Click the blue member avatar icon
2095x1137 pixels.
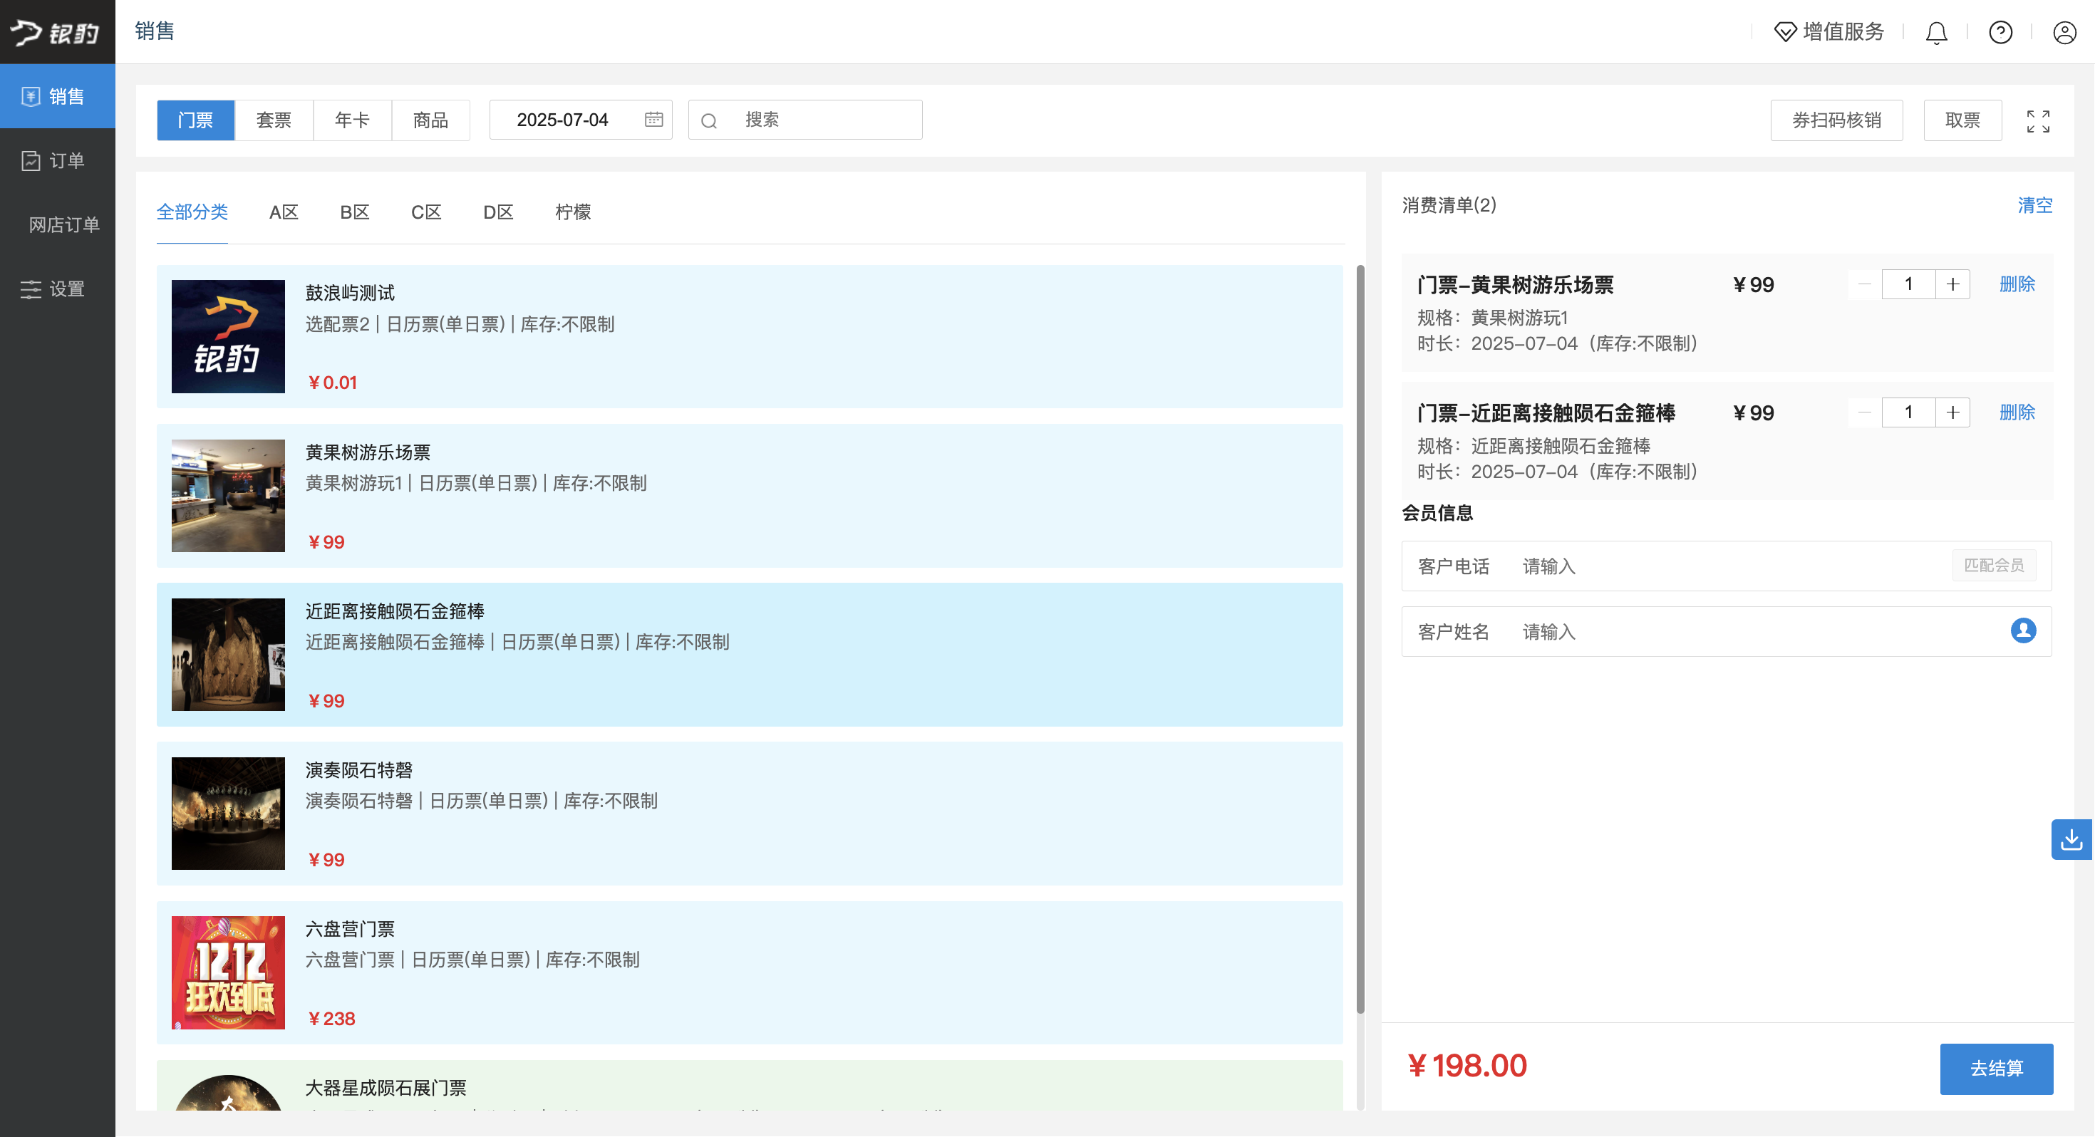[x=2024, y=631]
